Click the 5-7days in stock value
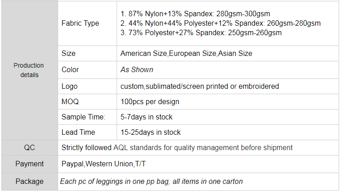340x192 pixels. point(146,117)
